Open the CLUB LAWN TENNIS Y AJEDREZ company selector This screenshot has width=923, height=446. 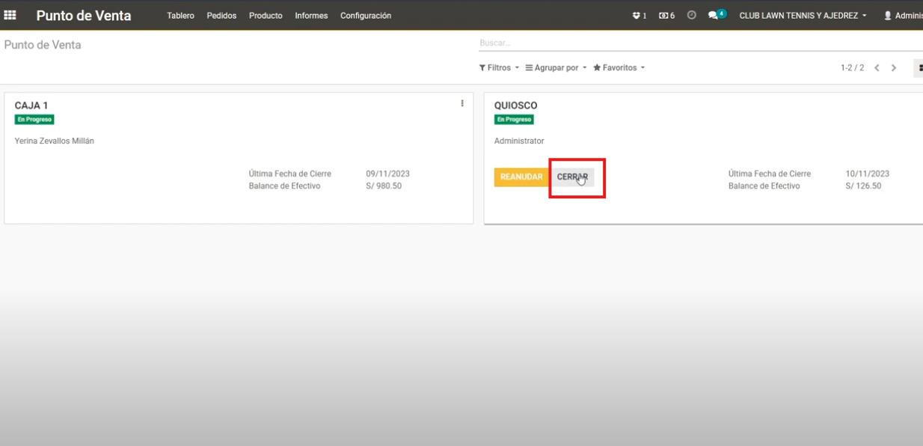tap(803, 16)
